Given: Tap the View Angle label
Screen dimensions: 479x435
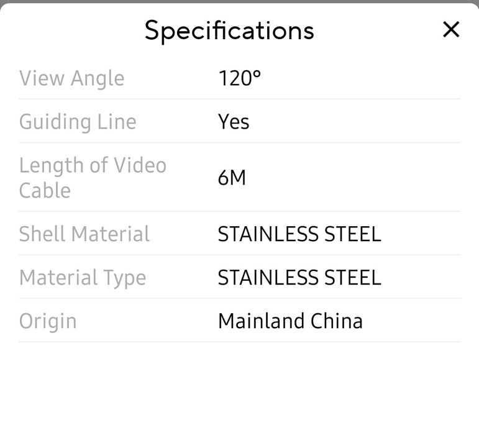Looking at the screenshot, I should tap(71, 78).
